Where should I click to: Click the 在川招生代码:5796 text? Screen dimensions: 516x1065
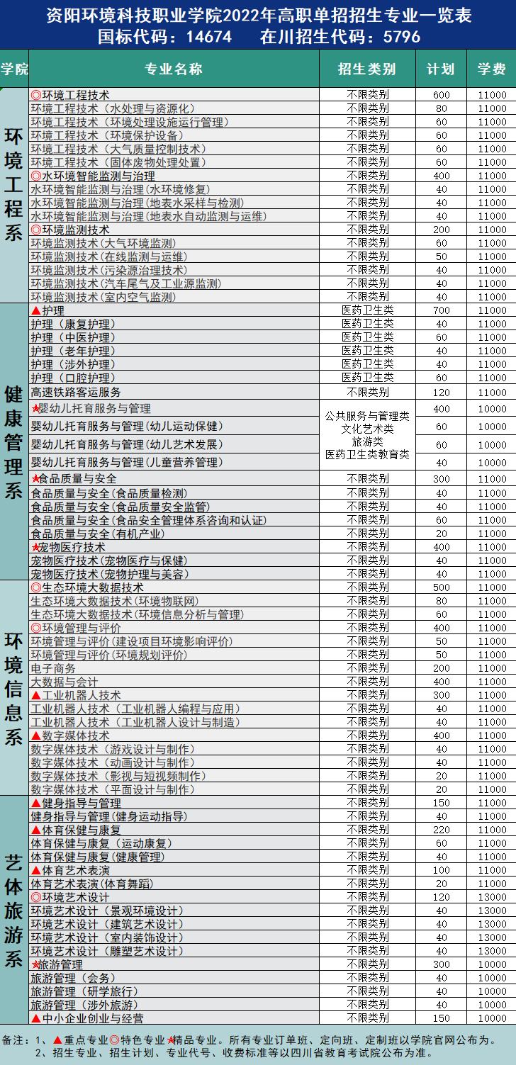coord(340,37)
